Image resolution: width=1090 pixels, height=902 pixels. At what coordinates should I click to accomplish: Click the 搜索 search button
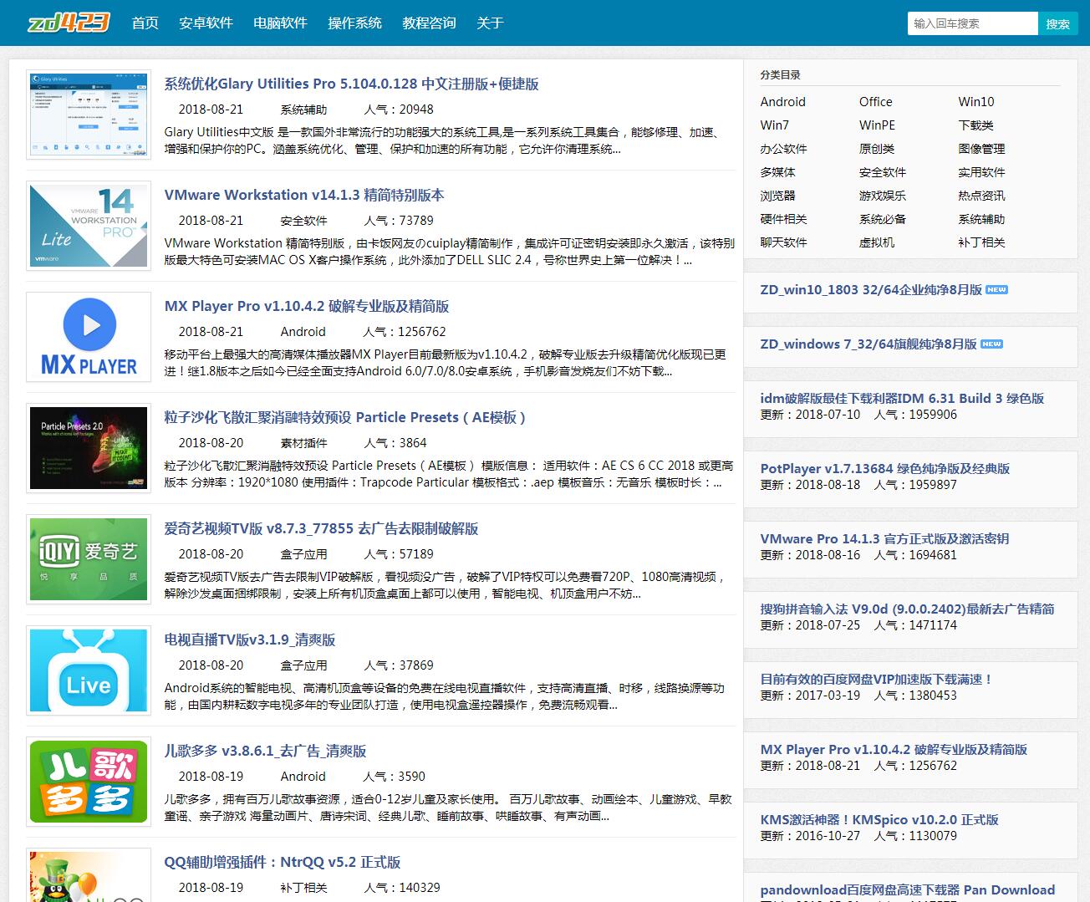1057,23
